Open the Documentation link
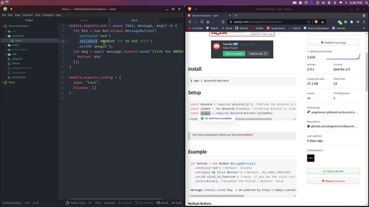 (242, 135)
